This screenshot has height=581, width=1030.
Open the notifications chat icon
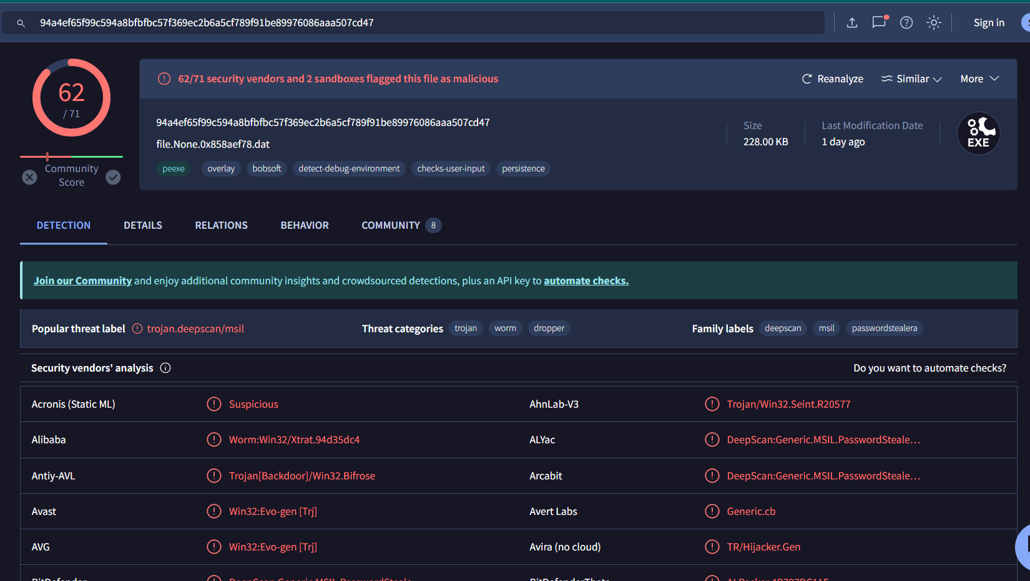pos(879,23)
